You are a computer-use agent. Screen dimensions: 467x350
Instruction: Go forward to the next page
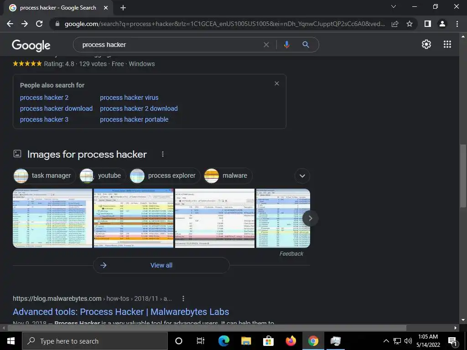(25, 24)
